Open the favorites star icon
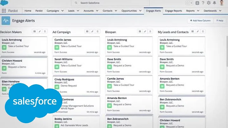Image resolution: width=228 pixels, height=128 pixels. point(188,3)
